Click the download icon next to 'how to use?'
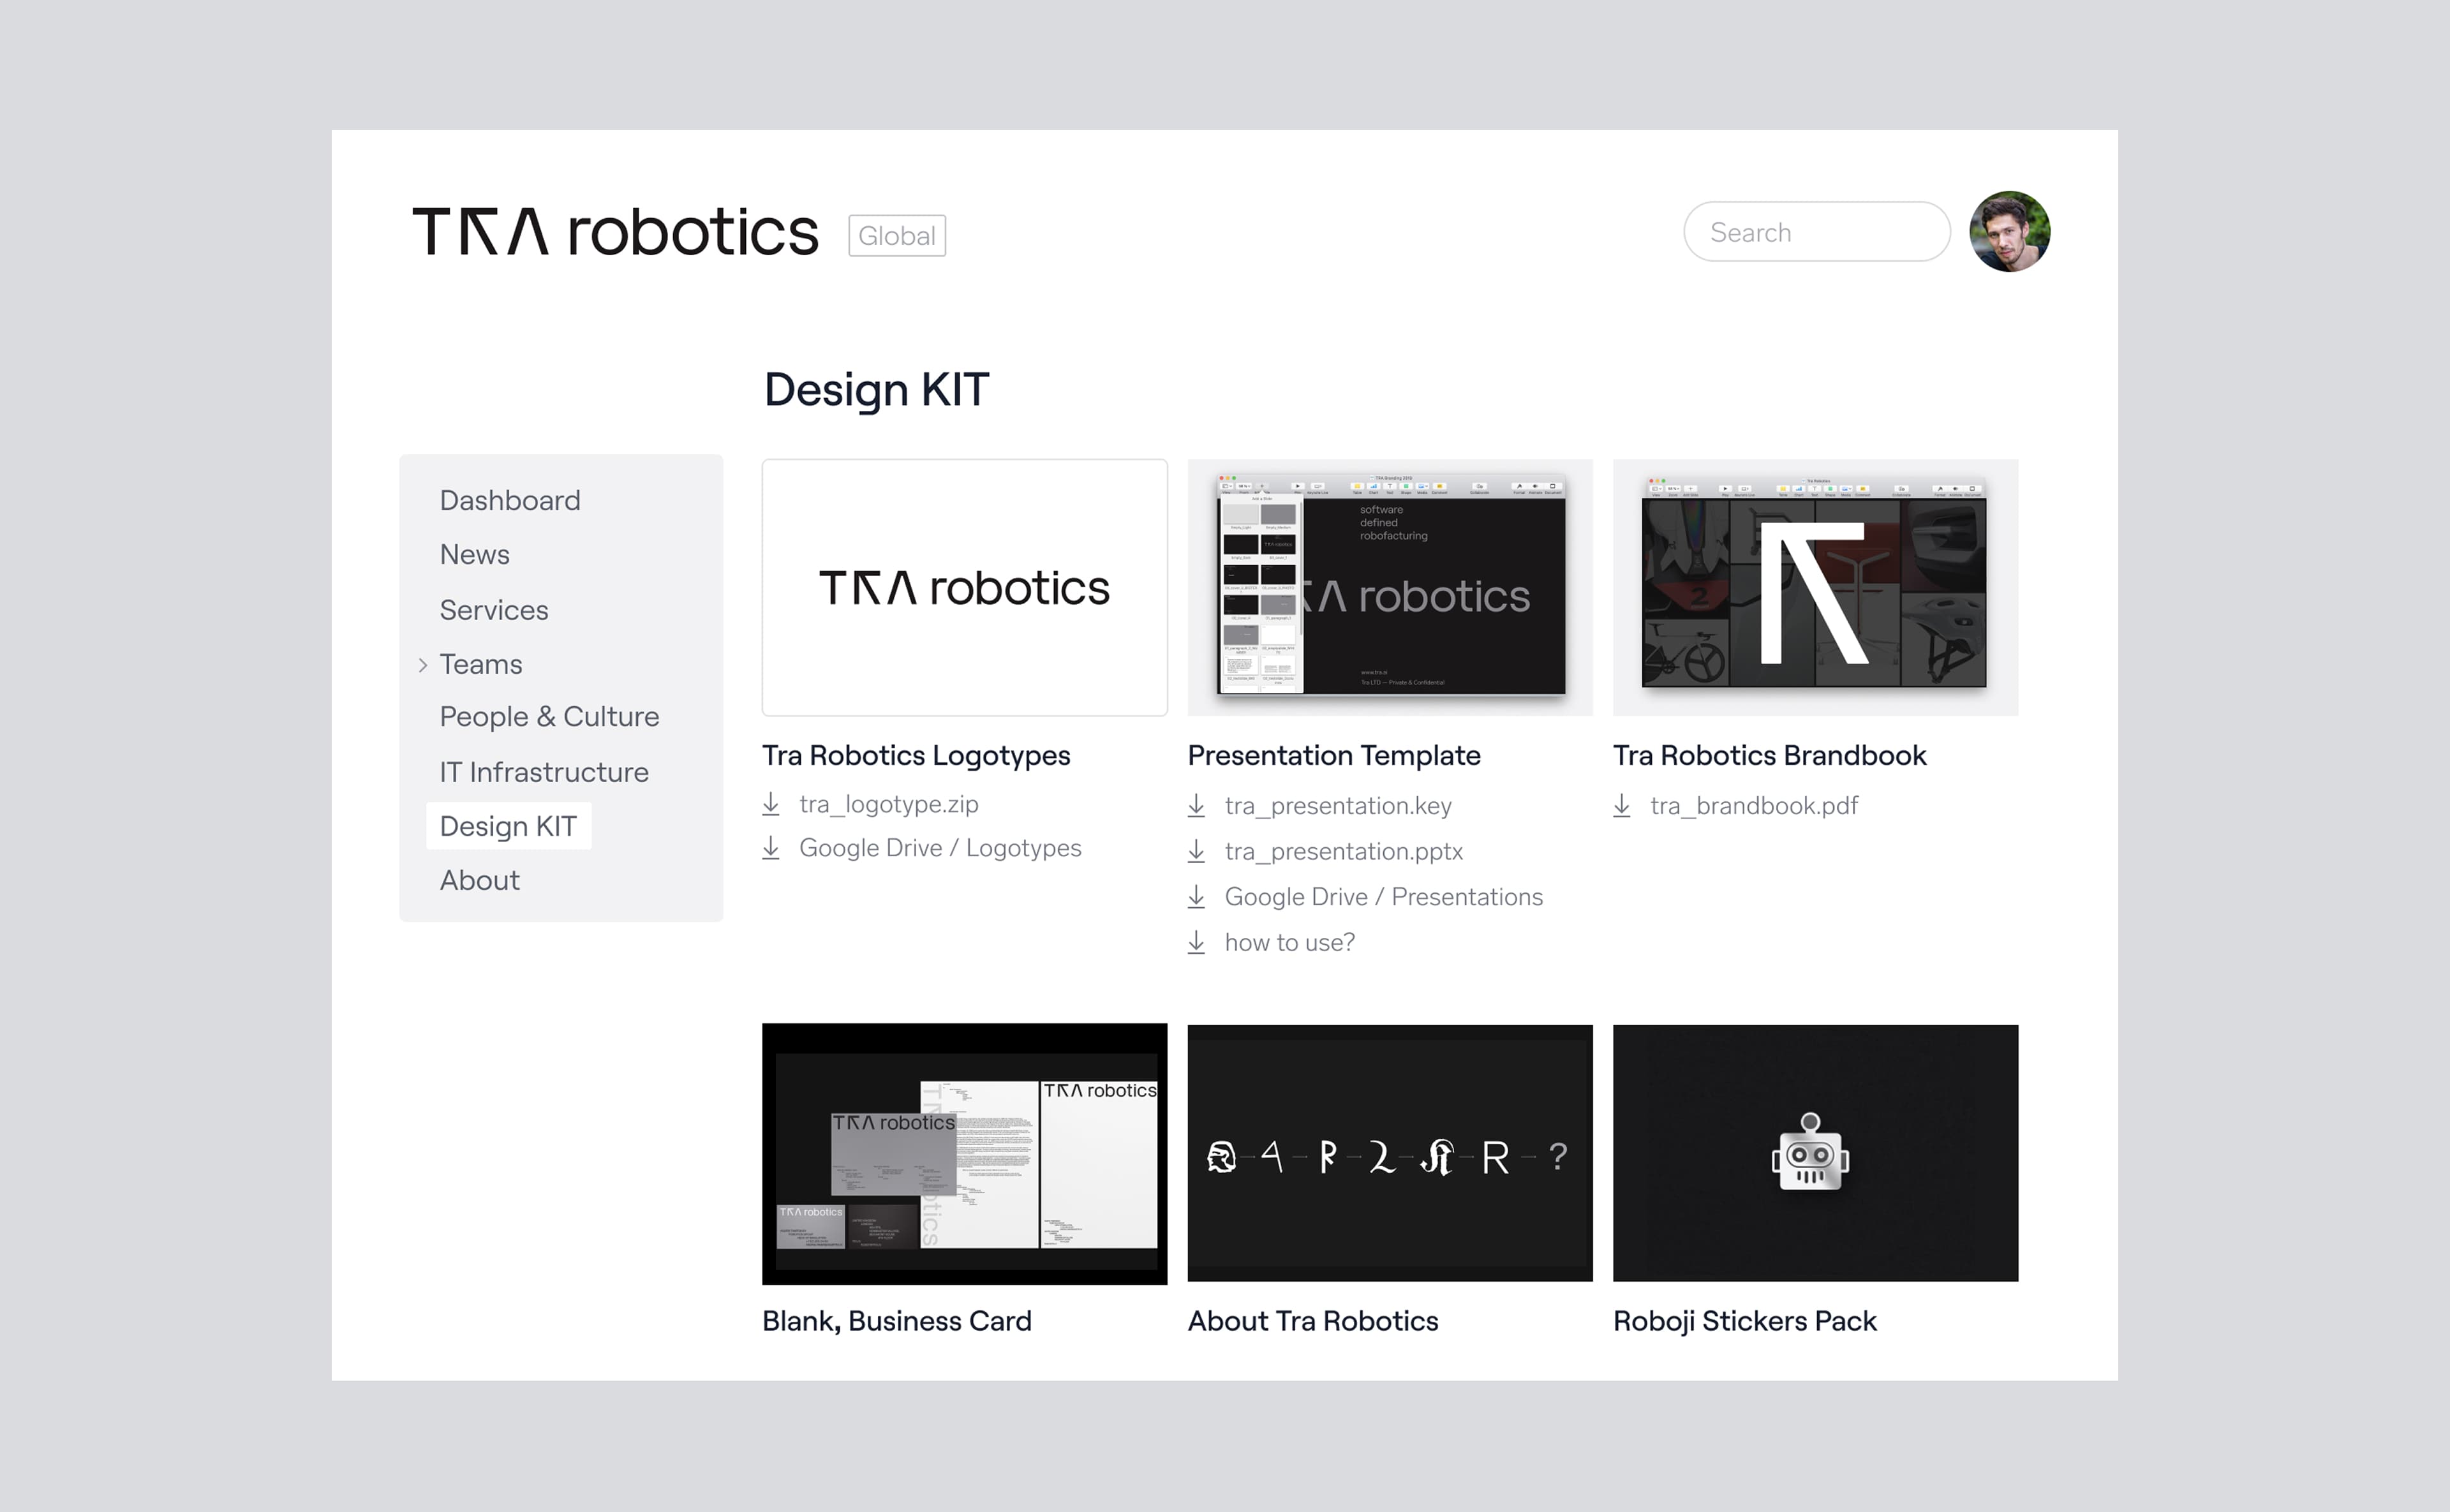The image size is (2450, 1512). pyautogui.click(x=1198, y=942)
